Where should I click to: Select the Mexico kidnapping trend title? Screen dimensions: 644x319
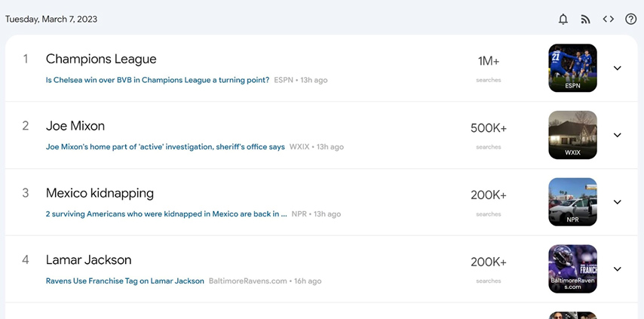[100, 193]
